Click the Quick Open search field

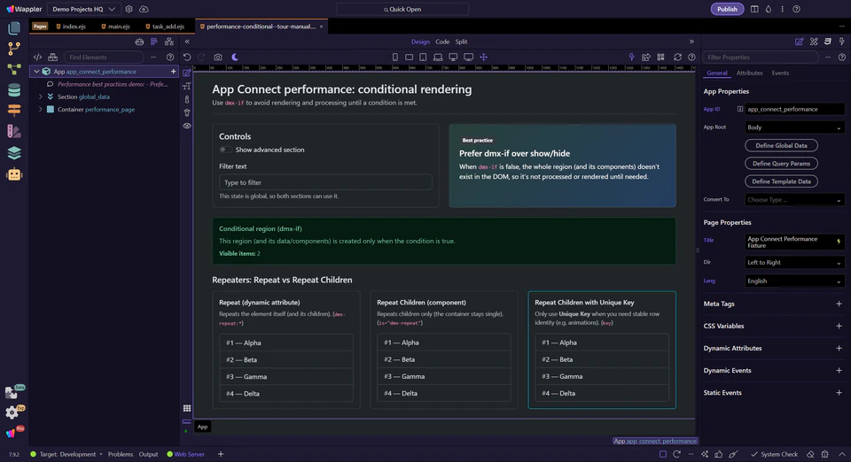402,9
